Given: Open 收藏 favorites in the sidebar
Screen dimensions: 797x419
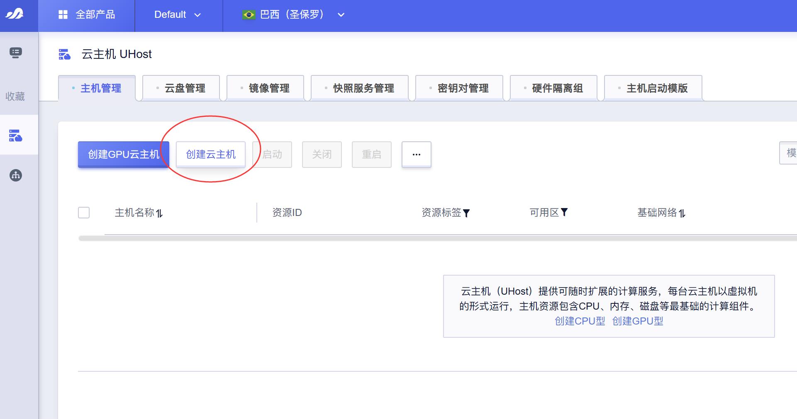Looking at the screenshot, I should pos(15,97).
